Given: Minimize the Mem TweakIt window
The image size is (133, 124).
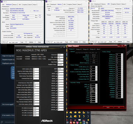Looking at the screenshot, I should [x=119, y=46].
